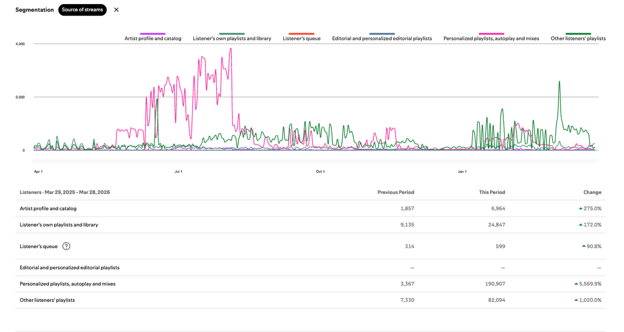Click the Previous Period column header
The height and width of the screenshot is (332, 624).
(396, 192)
